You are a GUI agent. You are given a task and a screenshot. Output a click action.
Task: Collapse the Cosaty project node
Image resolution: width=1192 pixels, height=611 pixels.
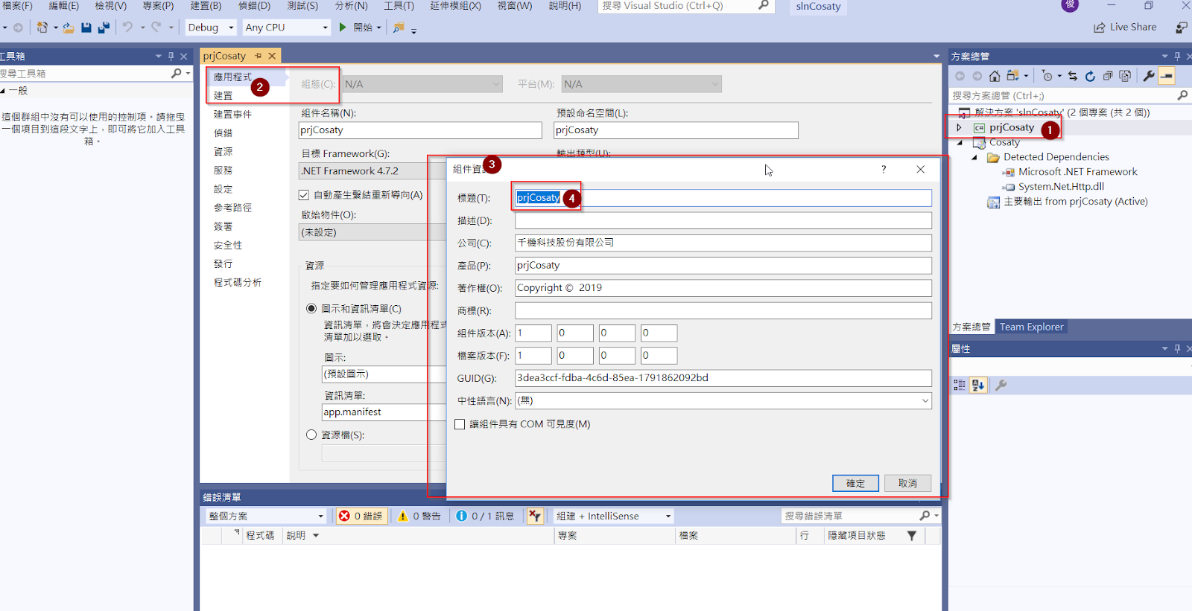(960, 142)
